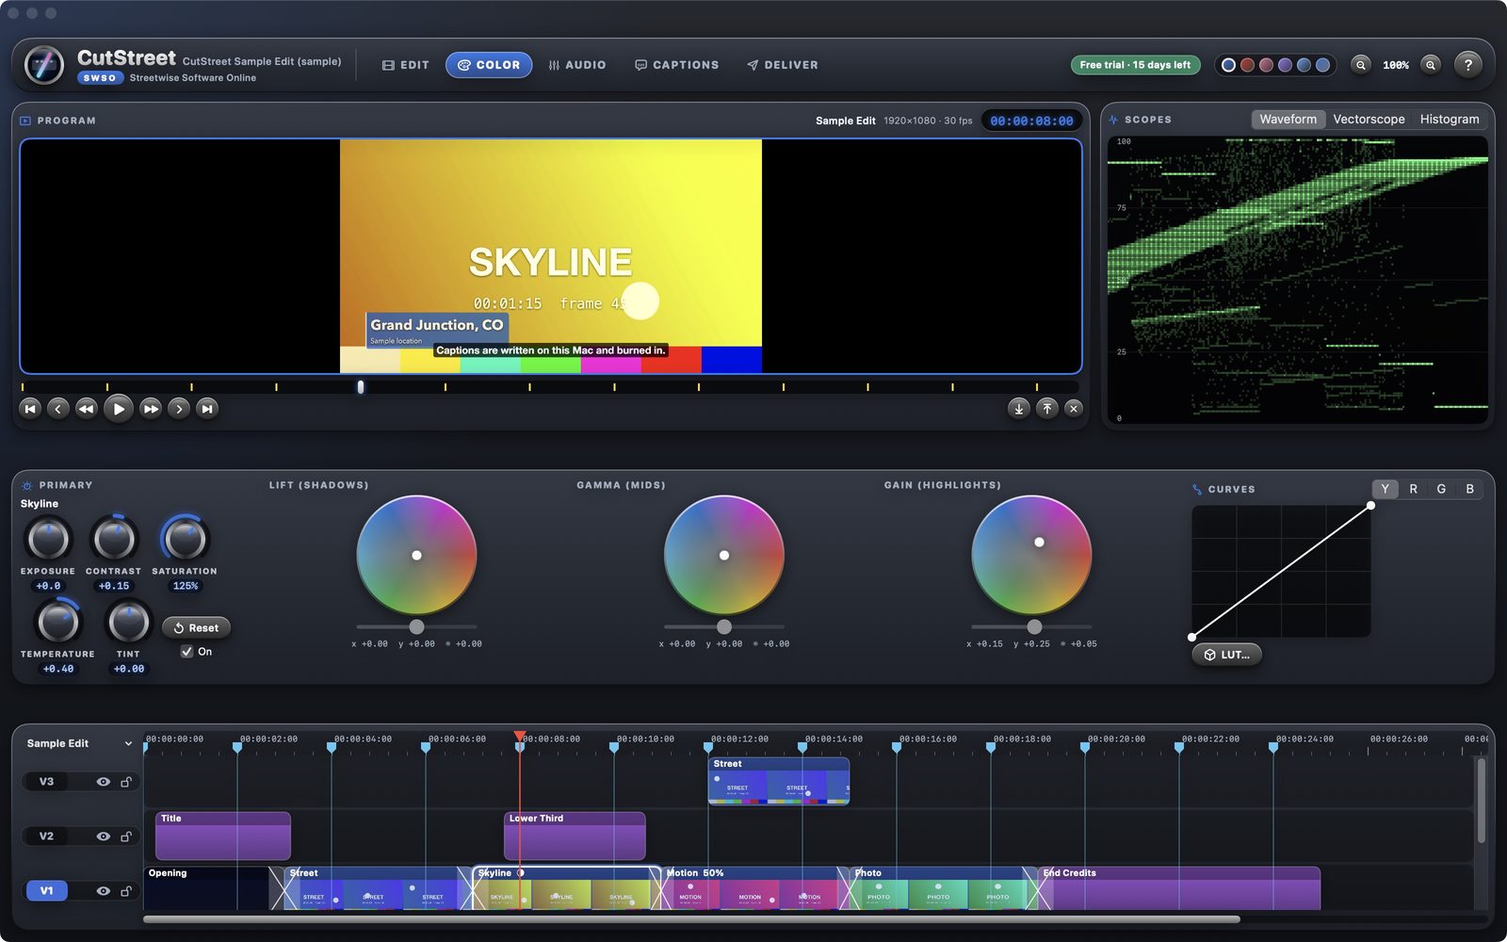Jump to start with the go-to-beginning button
Screen dimensions: 1507x942
coord(30,408)
